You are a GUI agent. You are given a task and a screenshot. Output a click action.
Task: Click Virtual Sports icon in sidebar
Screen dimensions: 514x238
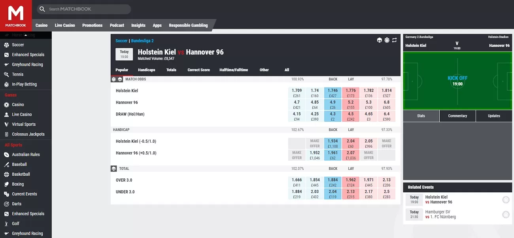click(6, 125)
